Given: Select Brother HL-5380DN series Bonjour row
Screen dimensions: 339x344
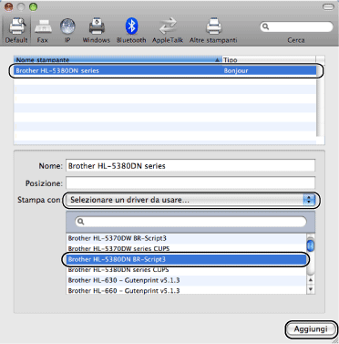Looking at the screenshot, I should click(x=166, y=70).
